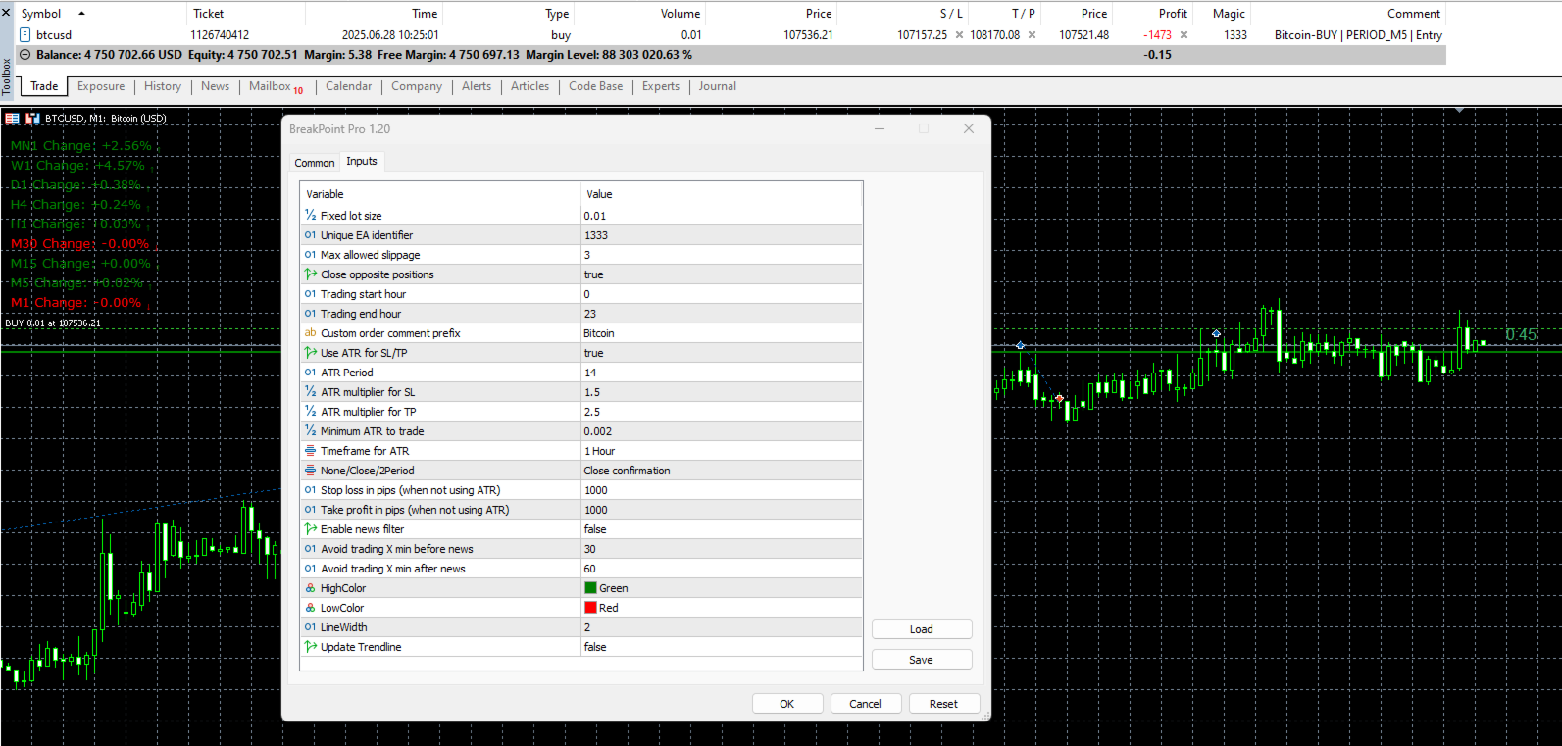The image size is (1562, 746).
Task: Go to the Mailbox tab
Action: (x=276, y=87)
